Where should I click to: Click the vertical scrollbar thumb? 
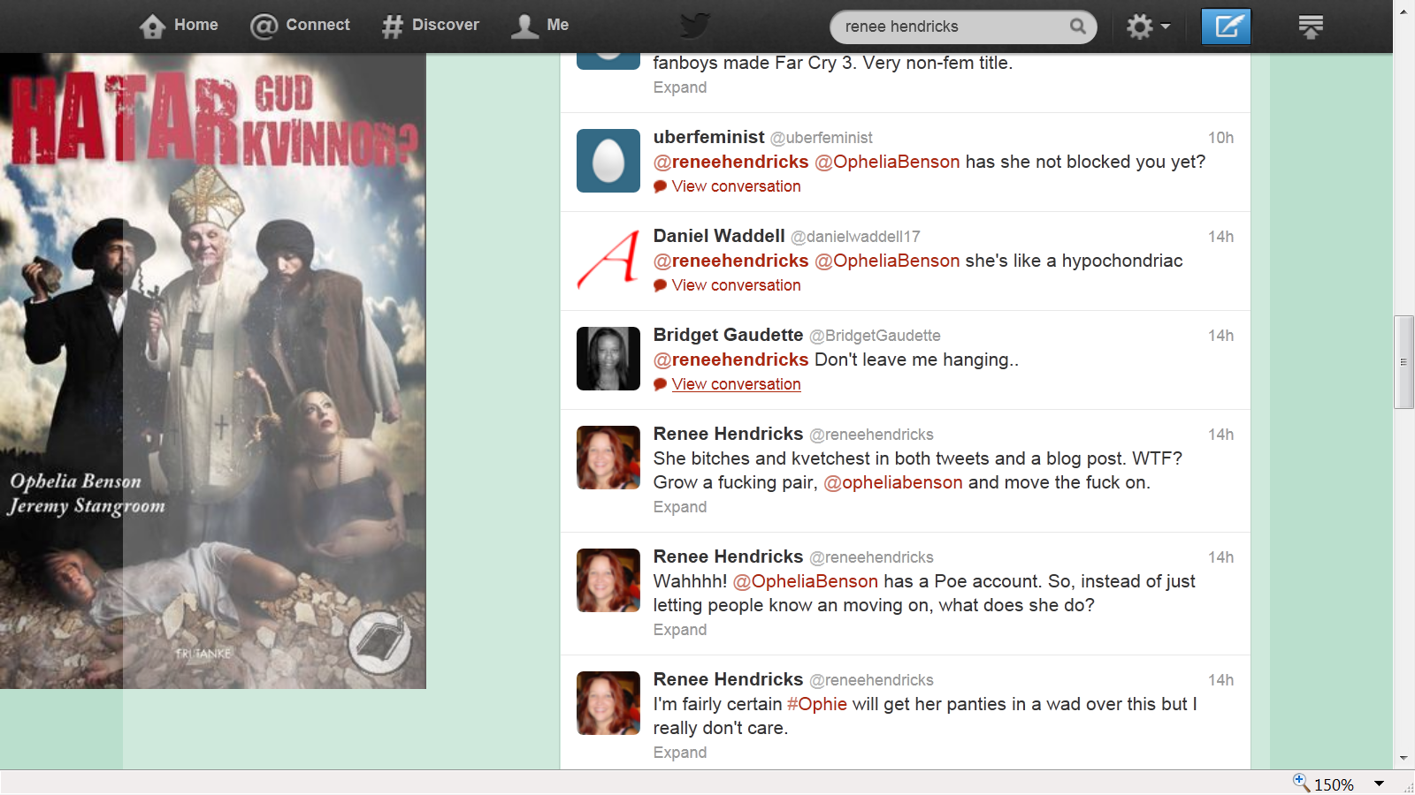[1404, 362]
